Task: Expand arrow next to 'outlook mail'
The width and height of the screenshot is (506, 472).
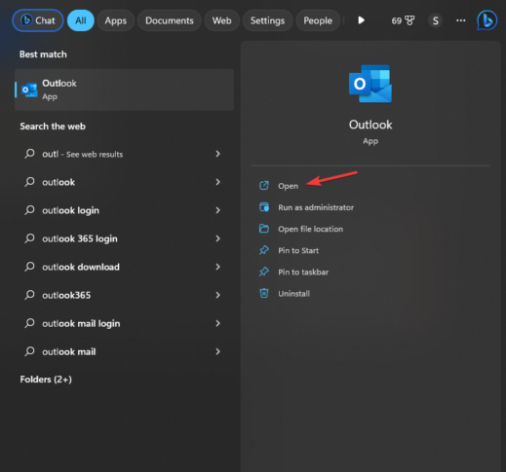Action: pos(217,351)
